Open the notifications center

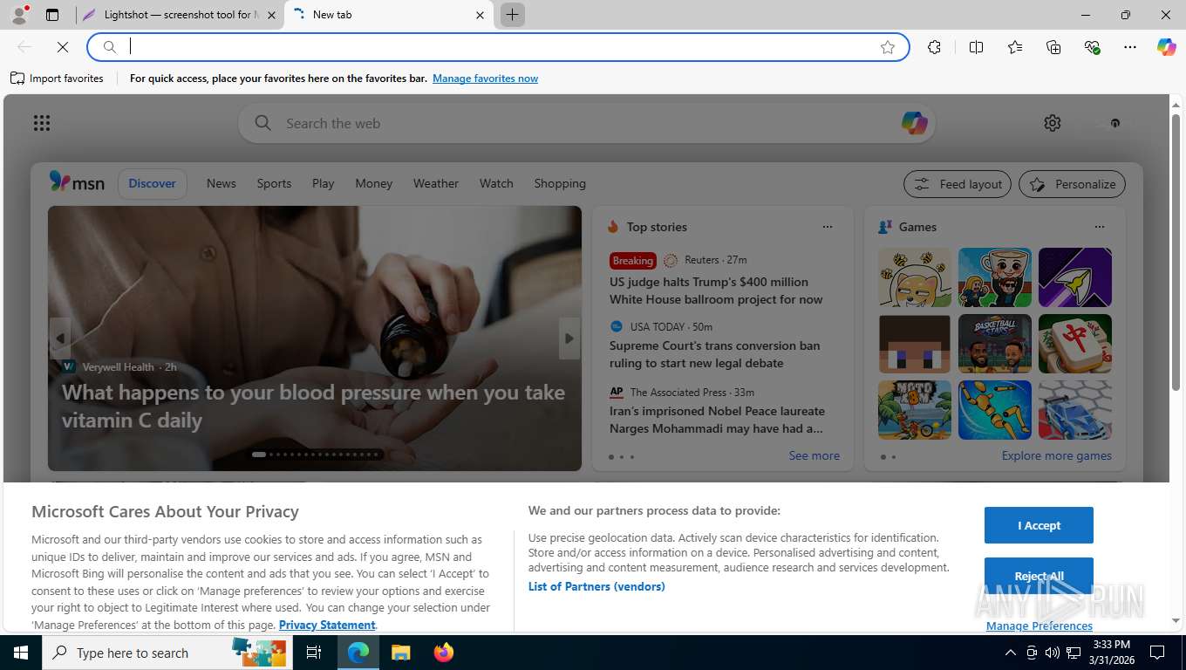pos(1157,653)
